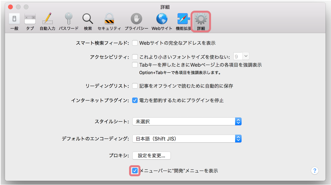The image size is (331, 185).
Task: Open the スタイルシート popup menu
Action: pos(187,121)
